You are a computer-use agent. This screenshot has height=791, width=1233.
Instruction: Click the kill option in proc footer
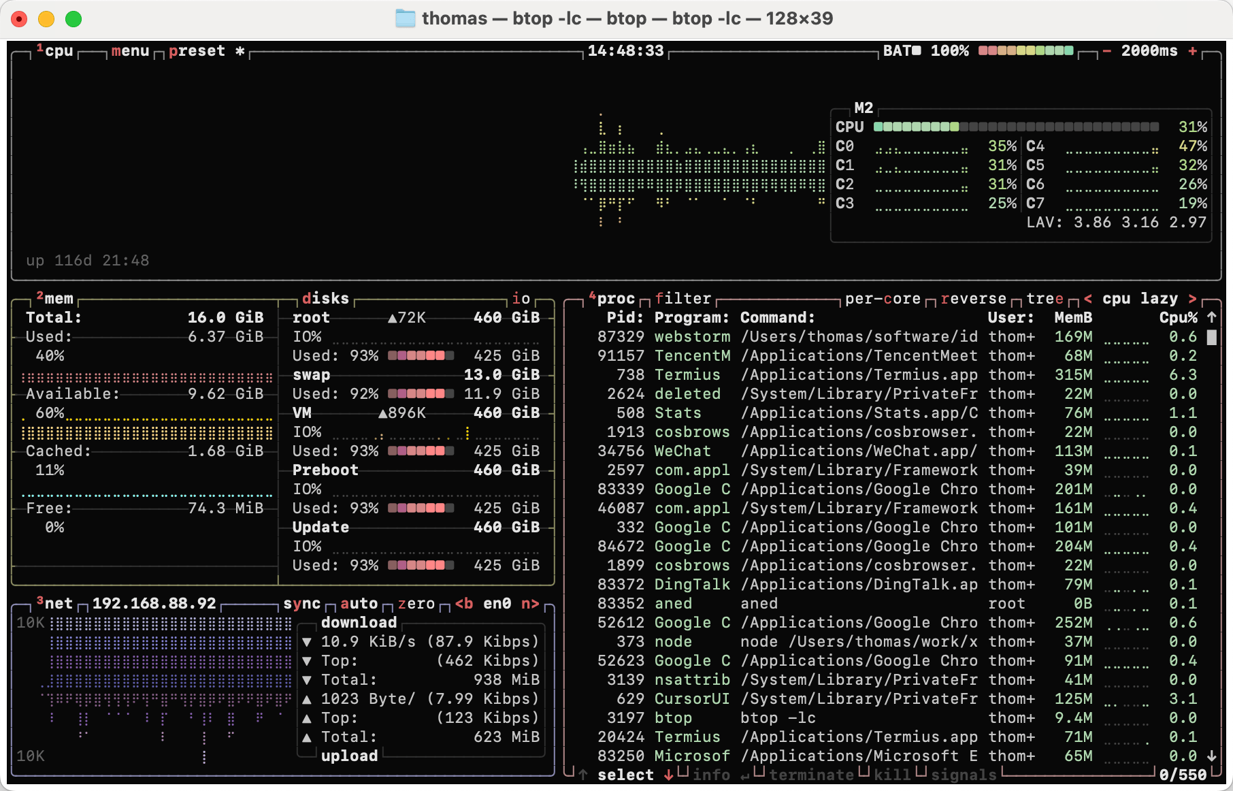tap(892, 775)
